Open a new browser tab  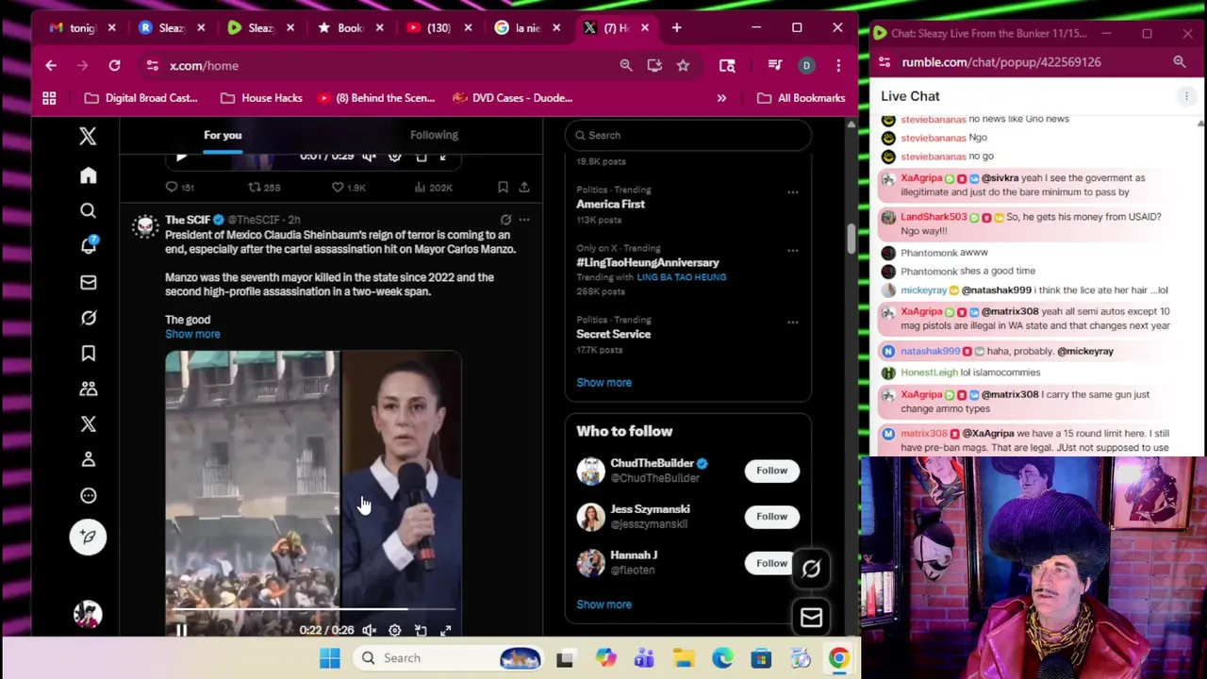676,27
